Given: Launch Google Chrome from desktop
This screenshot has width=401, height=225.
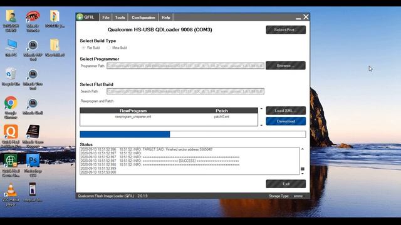Looking at the screenshot, I should pyautogui.click(x=11, y=107).
